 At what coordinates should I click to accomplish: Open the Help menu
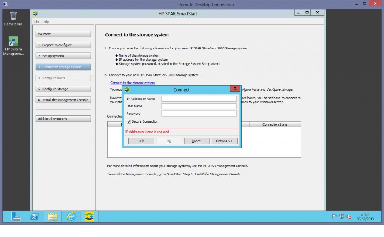click(45, 21)
